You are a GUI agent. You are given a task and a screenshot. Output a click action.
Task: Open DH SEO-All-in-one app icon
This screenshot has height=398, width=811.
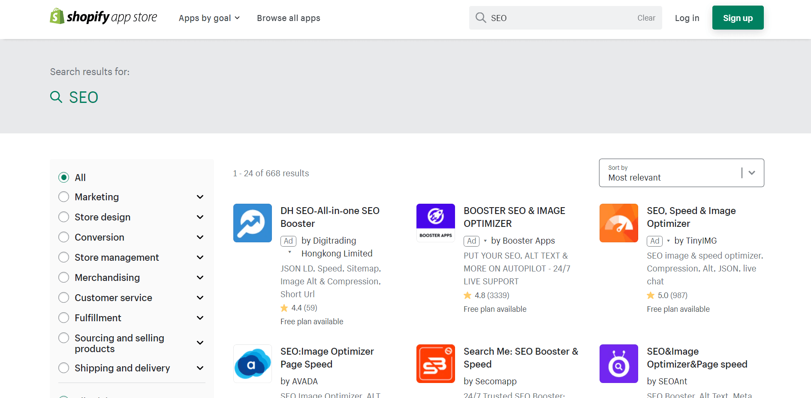253,223
